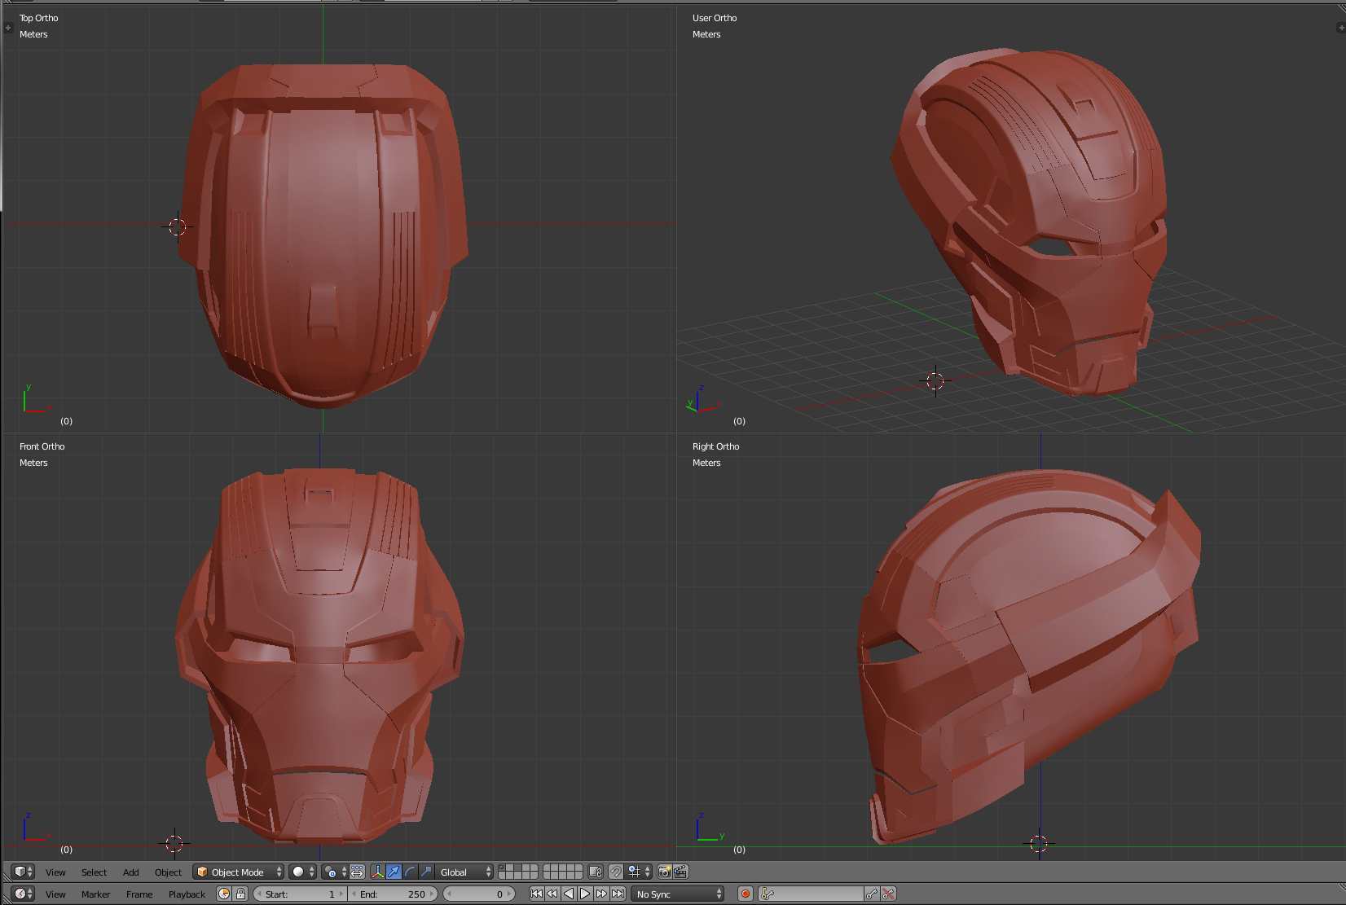
Task: Jump to the last frame
Action: tap(618, 894)
